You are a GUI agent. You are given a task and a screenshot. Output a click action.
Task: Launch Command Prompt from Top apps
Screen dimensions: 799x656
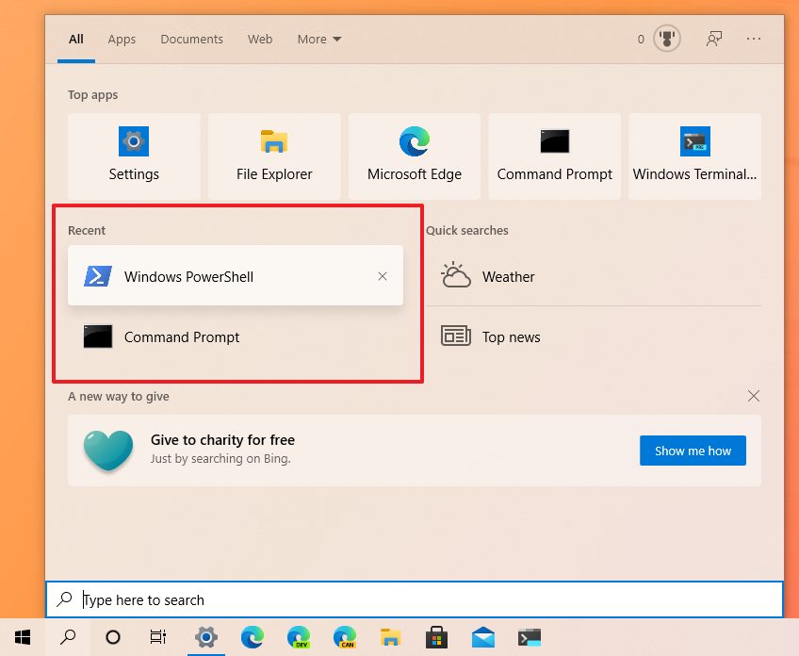point(554,156)
